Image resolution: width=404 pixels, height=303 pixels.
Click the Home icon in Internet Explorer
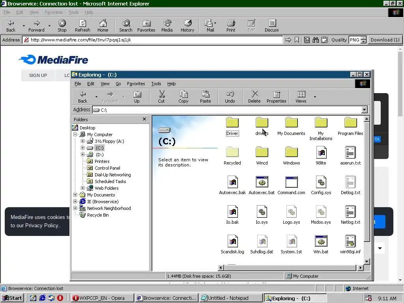(x=103, y=26)
